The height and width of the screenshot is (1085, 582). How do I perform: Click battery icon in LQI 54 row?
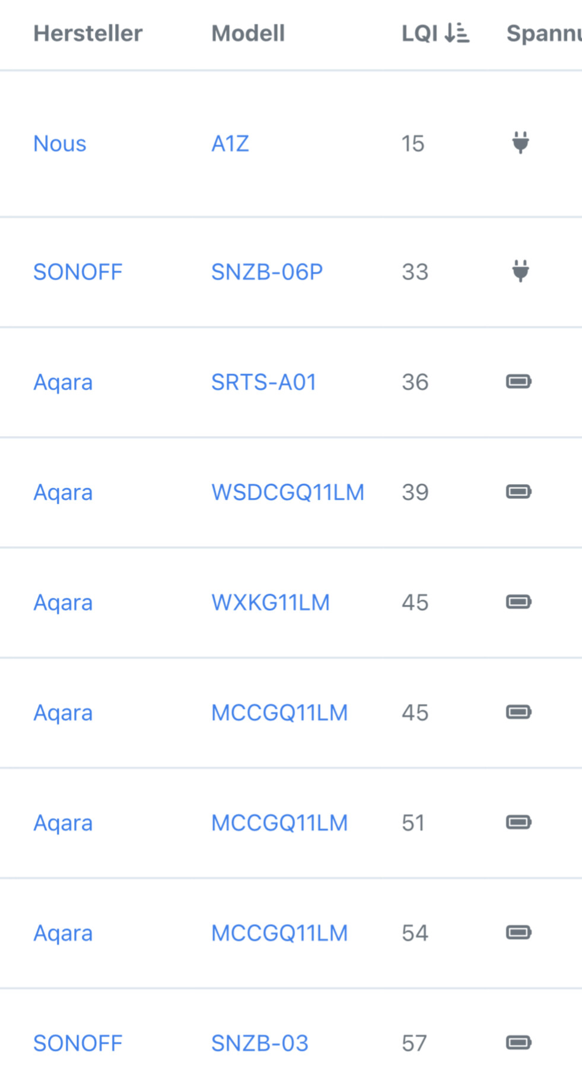click(519, 932)
